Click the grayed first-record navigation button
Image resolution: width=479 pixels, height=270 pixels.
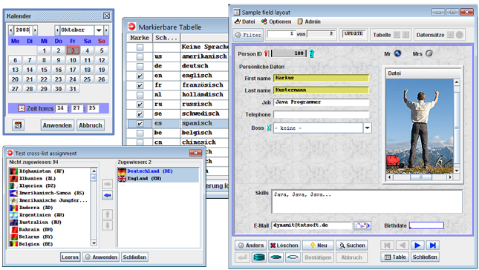point(387,246)
